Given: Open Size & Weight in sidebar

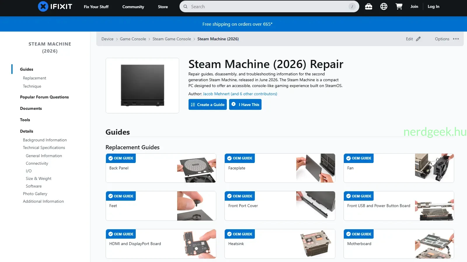Looking at the screenshot, I should pos(39,178).
